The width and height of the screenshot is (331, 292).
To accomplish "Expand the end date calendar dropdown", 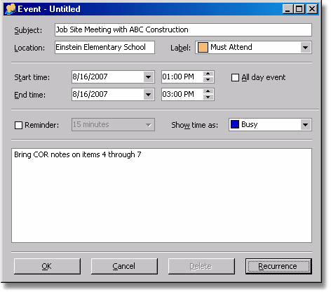I will (148, 95).
